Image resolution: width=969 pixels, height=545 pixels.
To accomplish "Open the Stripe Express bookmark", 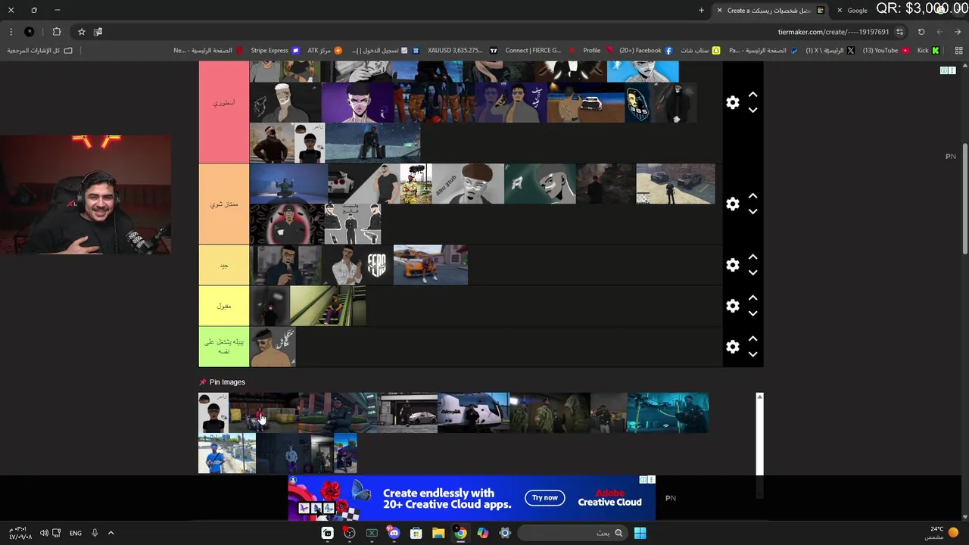I will [x=275, y=51].
